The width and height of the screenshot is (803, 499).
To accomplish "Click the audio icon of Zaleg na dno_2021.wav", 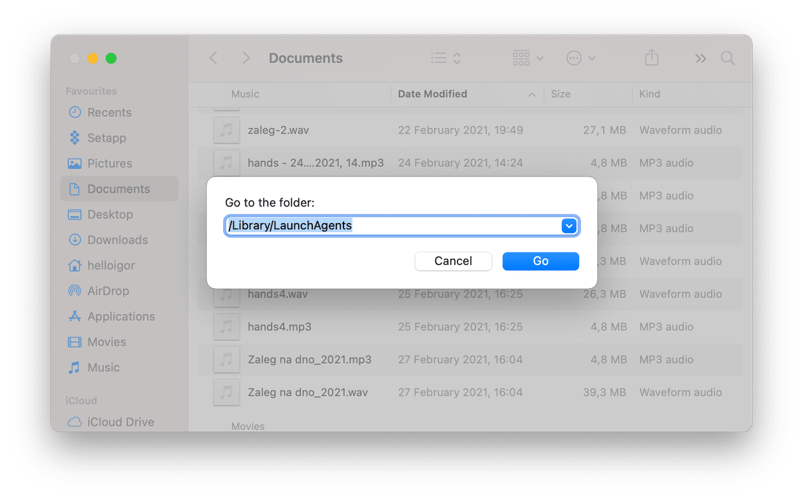I will pyautogui.click(x=226, y=393).
